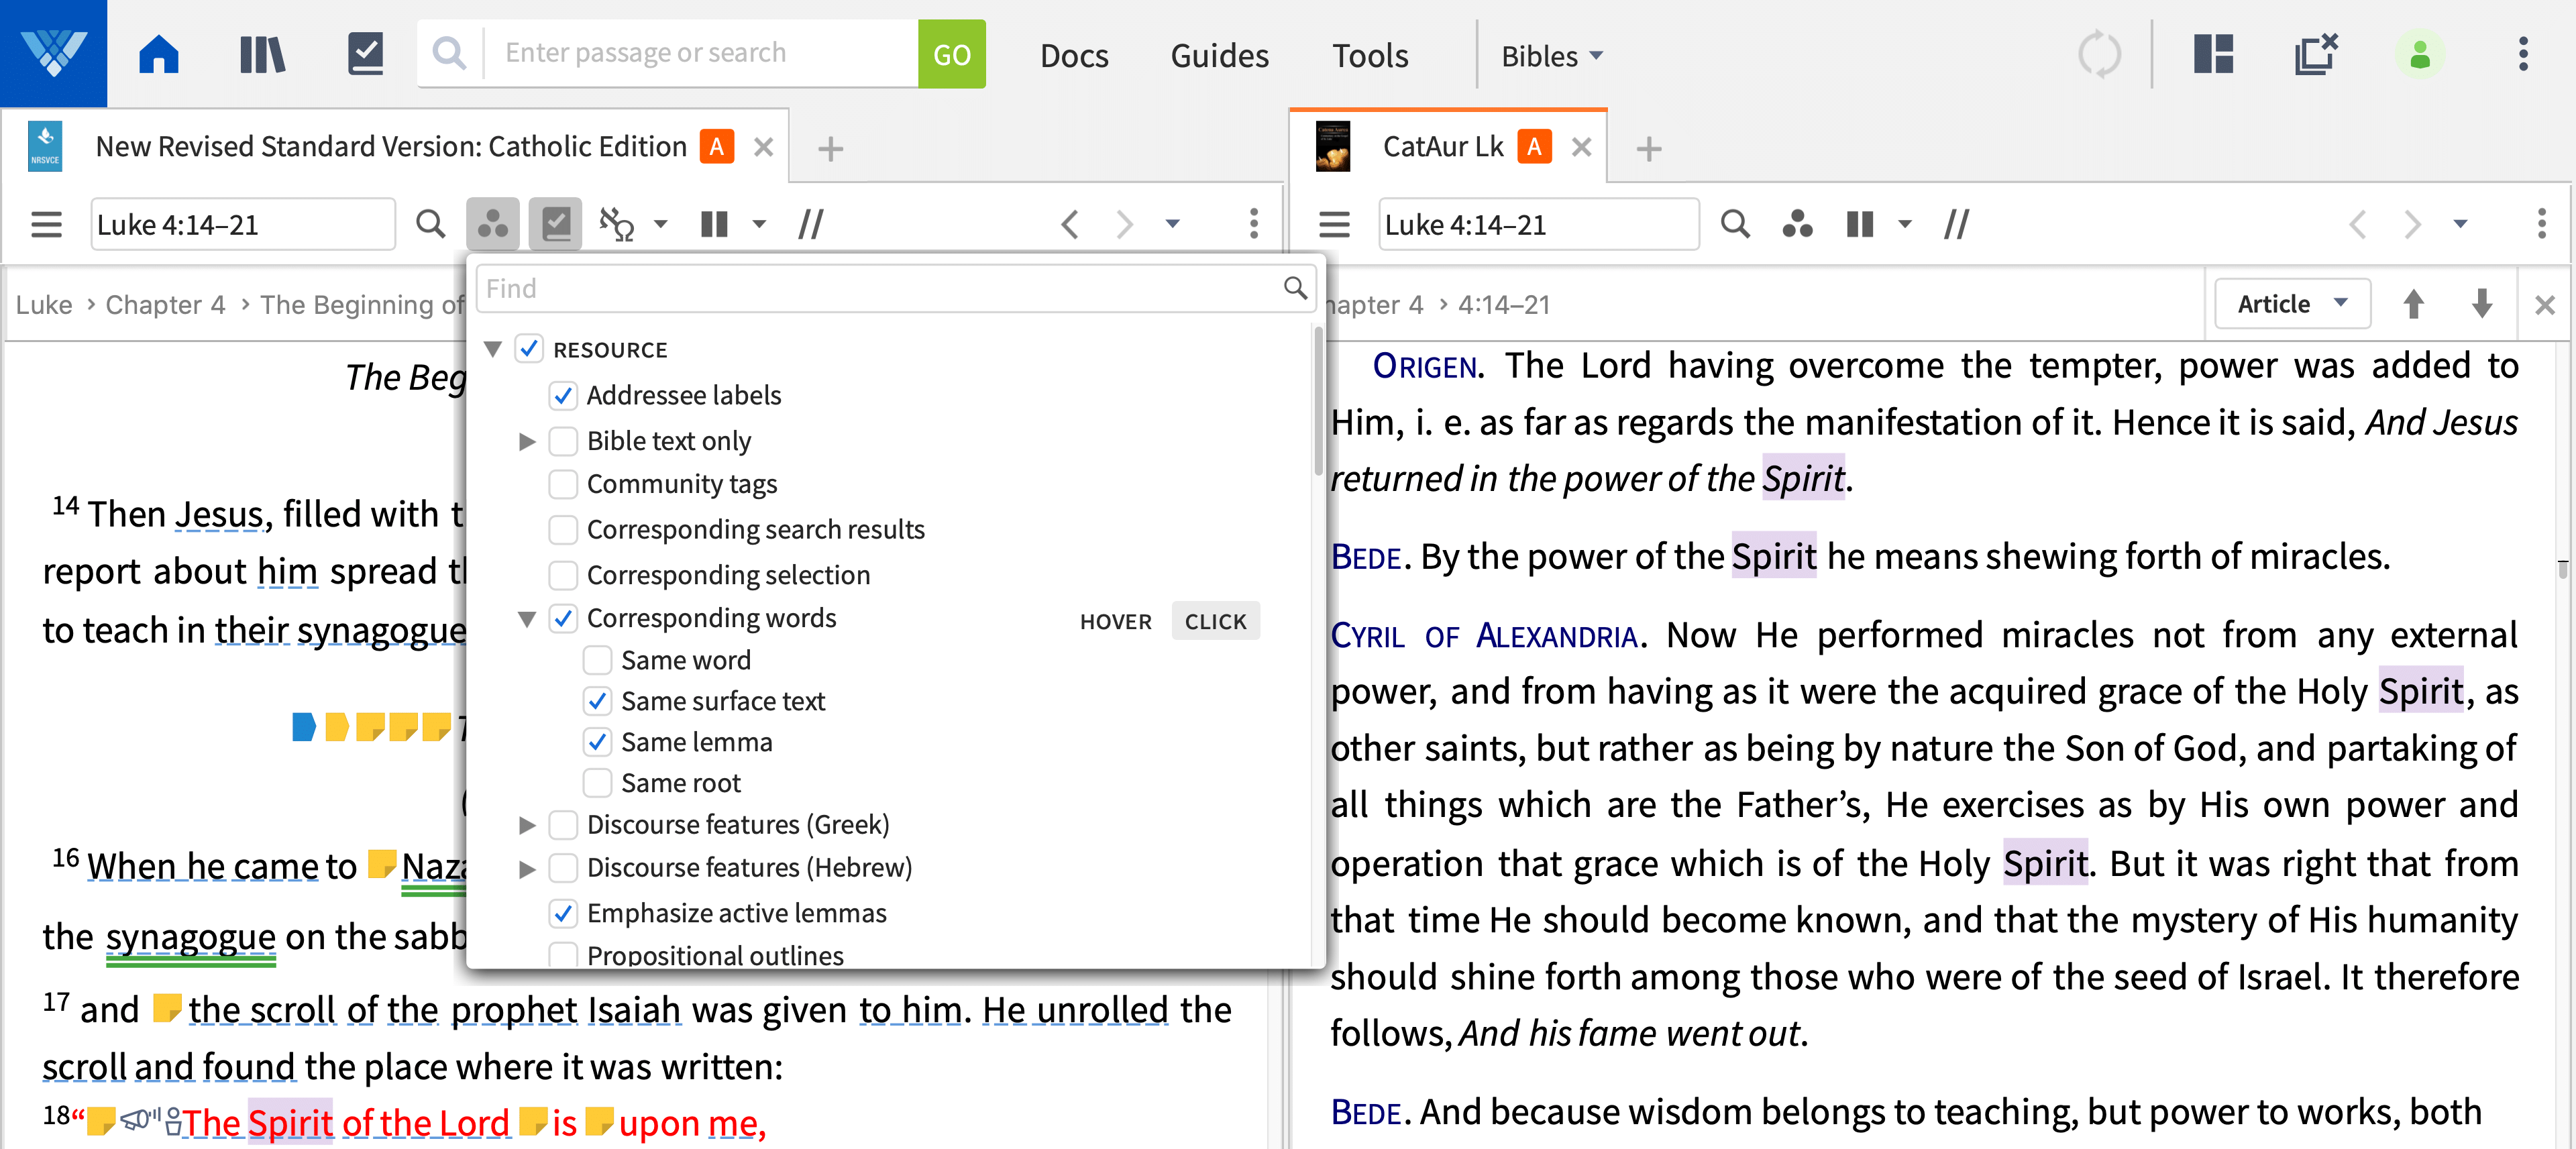Collapse Corresponding words group

(x=527, y=619)
